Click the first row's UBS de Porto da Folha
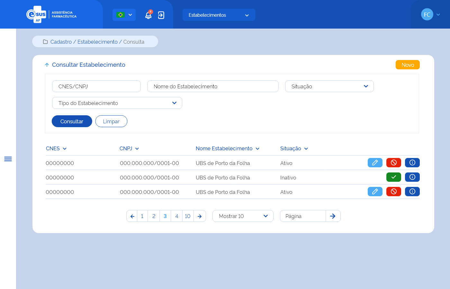The image size is (450, 289). click(x=223, y=163)
